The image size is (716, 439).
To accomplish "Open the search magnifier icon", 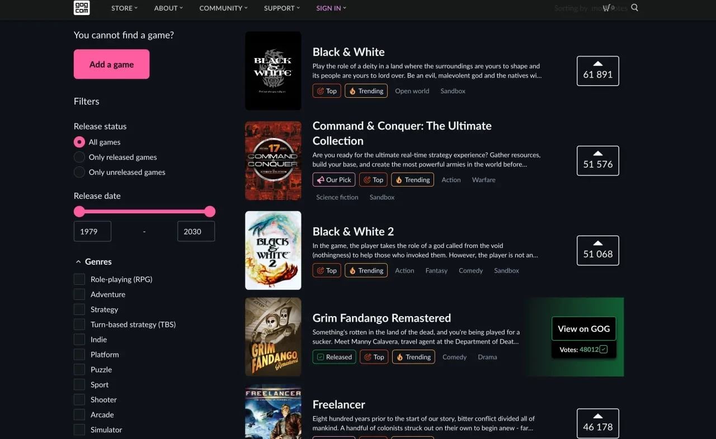I will pyautogui.click(x=634, y=8).
